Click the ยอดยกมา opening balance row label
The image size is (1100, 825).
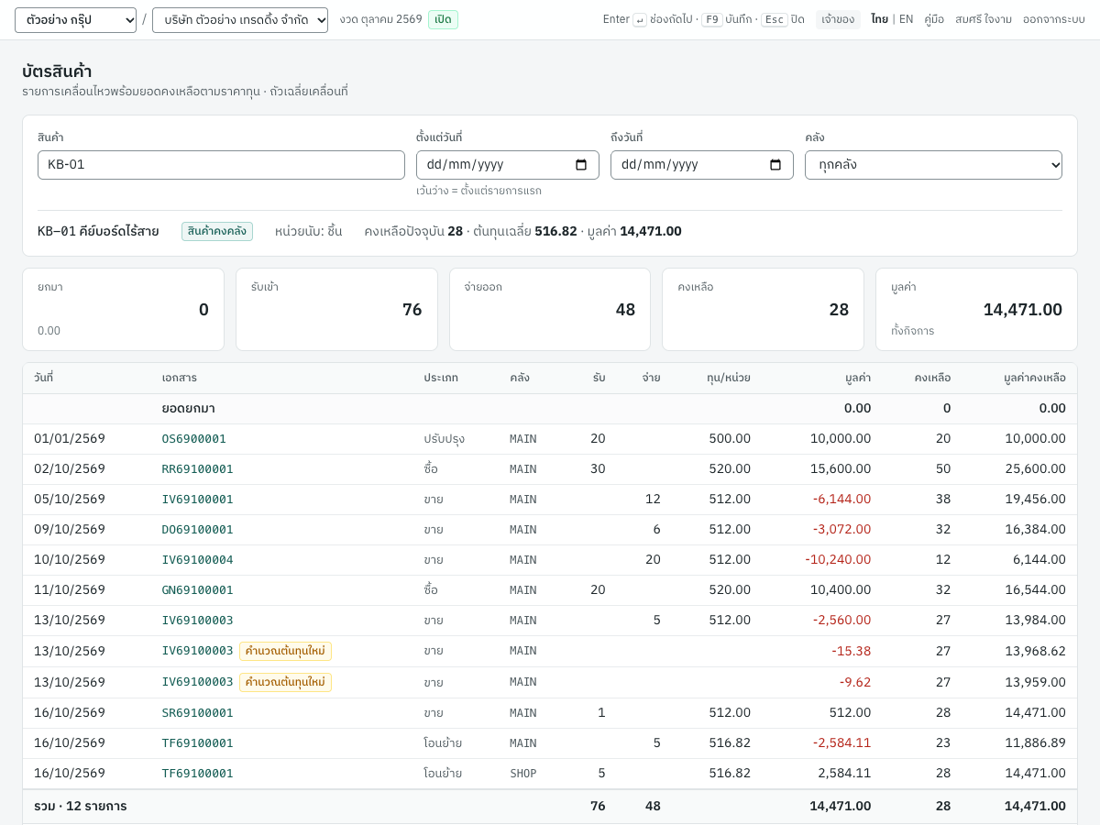189,409
